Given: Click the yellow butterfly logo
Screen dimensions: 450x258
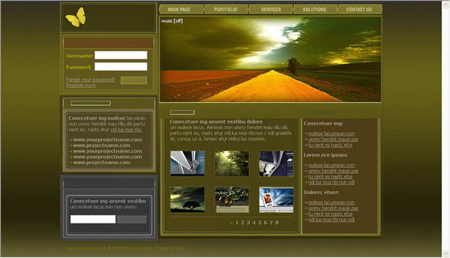Looking at the screenshot, I should [75, 17].
